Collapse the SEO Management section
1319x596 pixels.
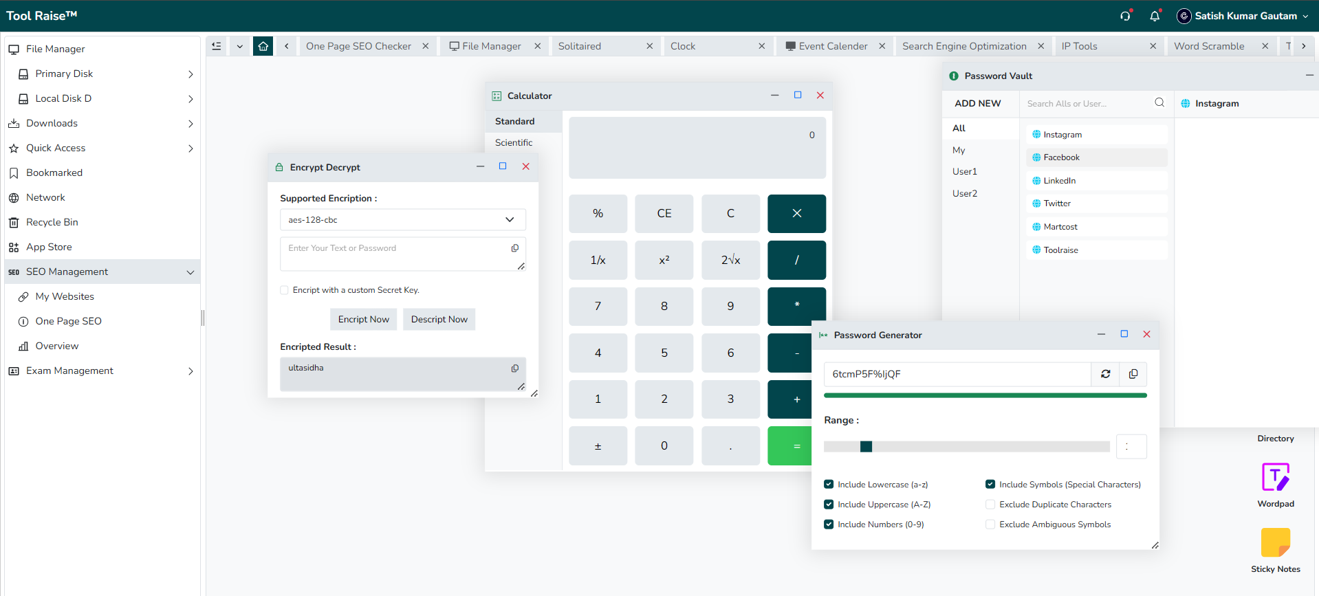coord(190,272)
